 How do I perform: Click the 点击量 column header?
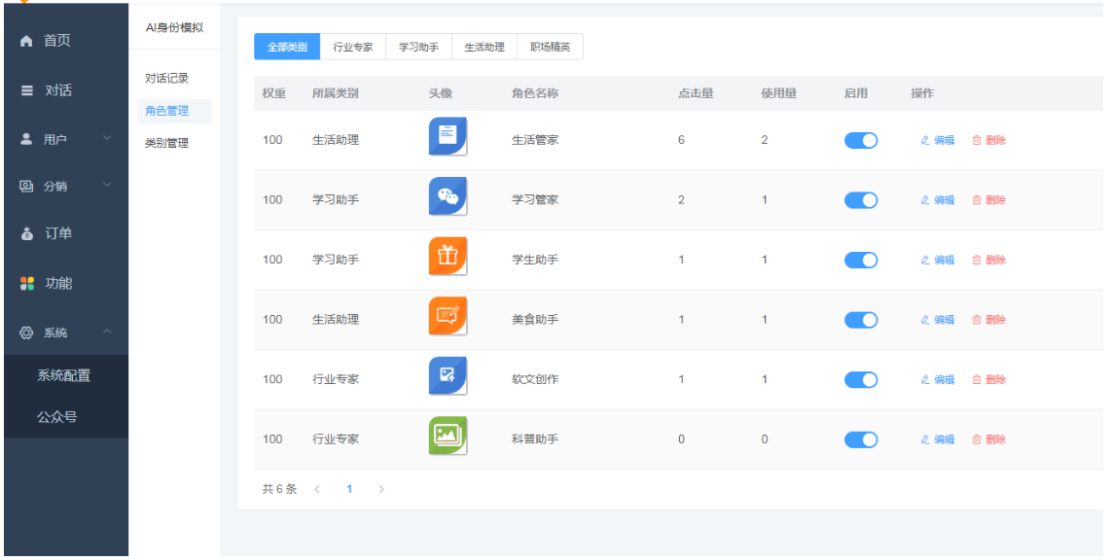tap(696, 93)
